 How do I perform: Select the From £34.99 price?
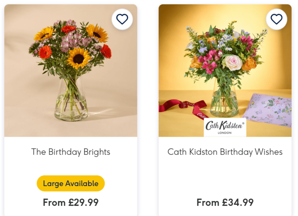pos(225,202)
